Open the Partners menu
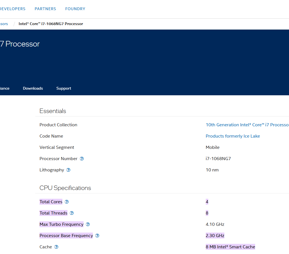The width and height of the screenshot is (289, 254). (x=45, y=9)
